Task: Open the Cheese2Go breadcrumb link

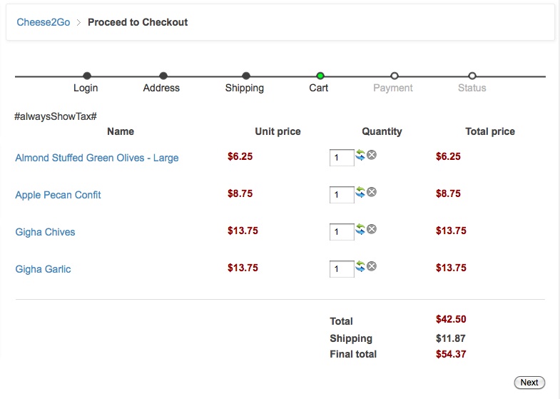Action: [x=44, y=22]
